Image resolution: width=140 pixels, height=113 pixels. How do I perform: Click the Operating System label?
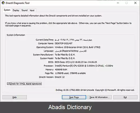pyautogui.click(x=45, y=47)
